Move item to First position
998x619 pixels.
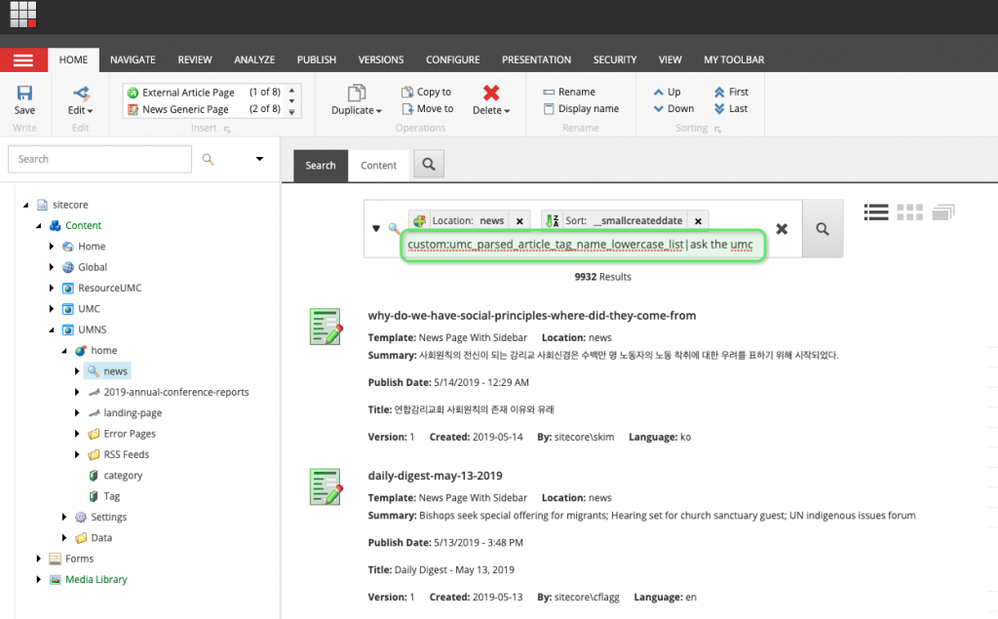point(731,92)
